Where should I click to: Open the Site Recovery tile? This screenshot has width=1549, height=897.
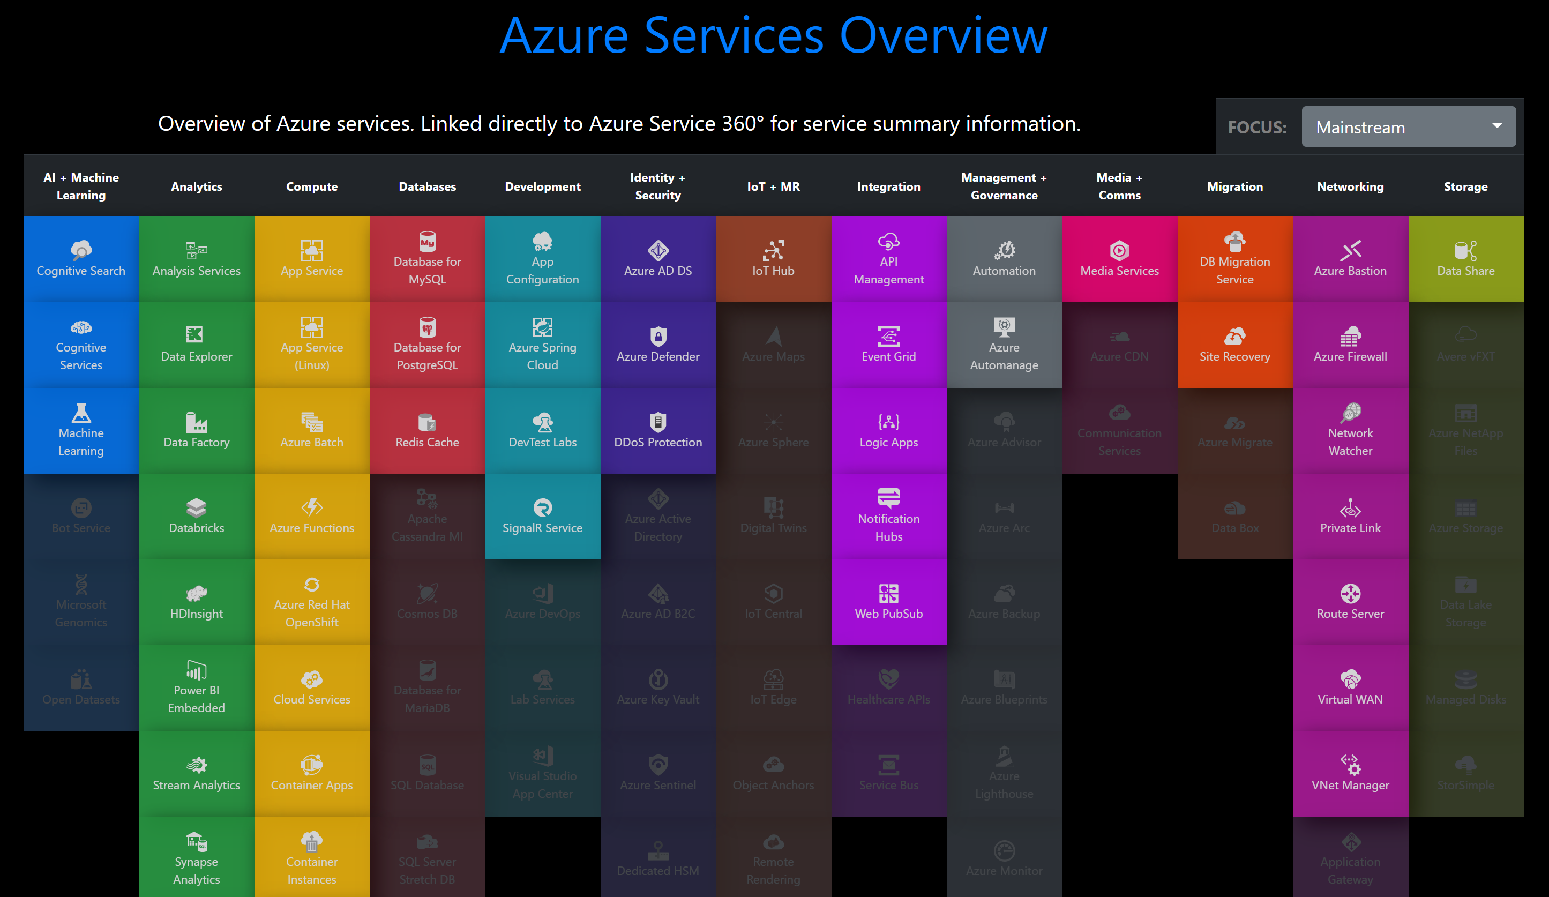[x=1236, y=345]
